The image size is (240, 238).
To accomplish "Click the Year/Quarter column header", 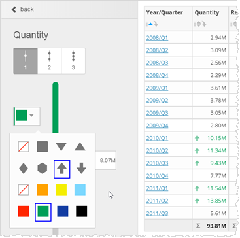I will 168,18.
